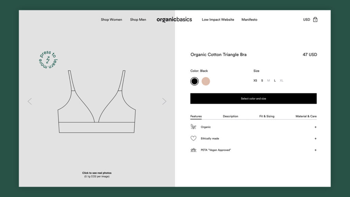Switch to the Description tab
This screenshot has width=350, height=197.
click(x=230, y=116)
